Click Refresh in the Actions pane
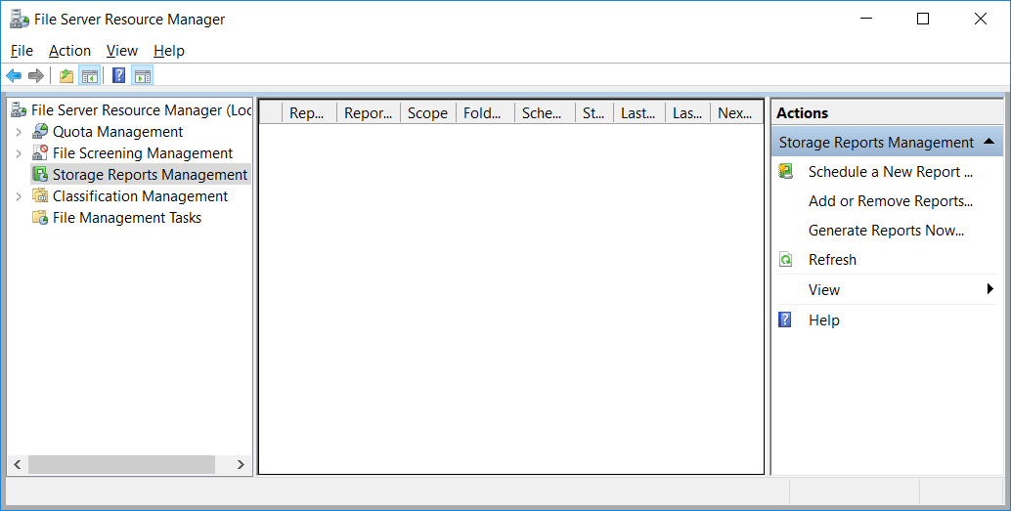1011x511 pixels. point(832,260)
